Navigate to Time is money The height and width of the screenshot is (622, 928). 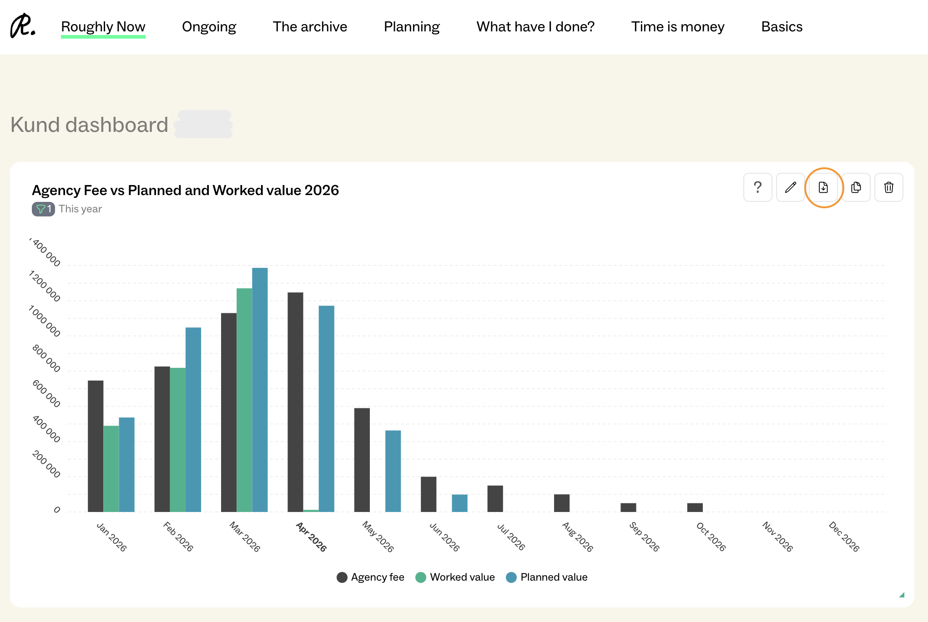(x=677, y=27)
